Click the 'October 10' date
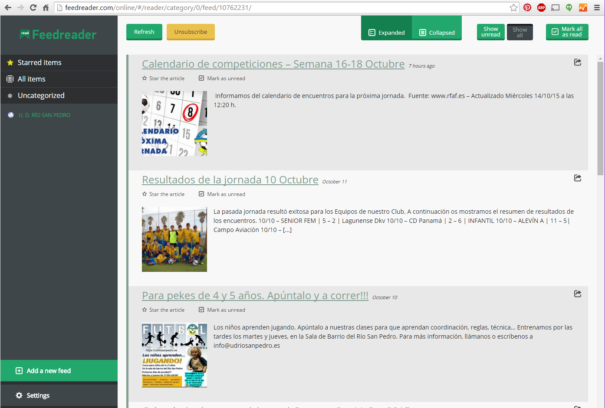 point(385,297)
